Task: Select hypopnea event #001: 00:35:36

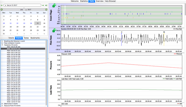Action: pyautogui.click(x=23, y=47)
